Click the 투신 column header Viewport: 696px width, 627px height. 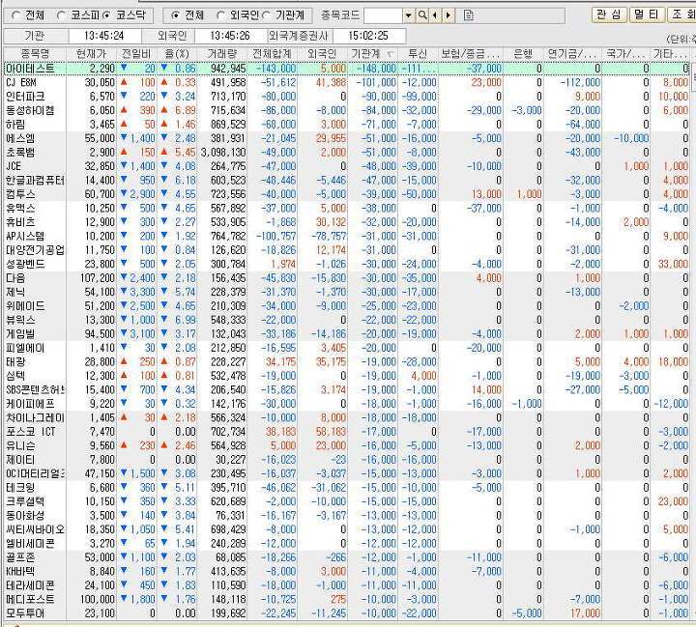[x=418, y=54]
